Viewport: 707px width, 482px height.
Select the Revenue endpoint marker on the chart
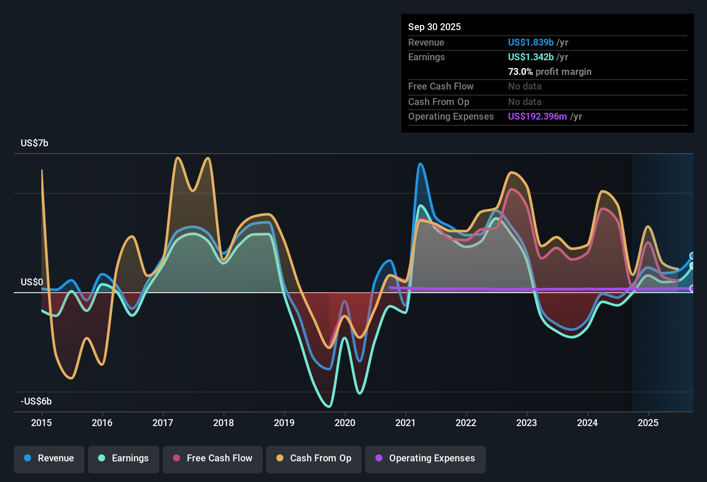tap(692, 256)
